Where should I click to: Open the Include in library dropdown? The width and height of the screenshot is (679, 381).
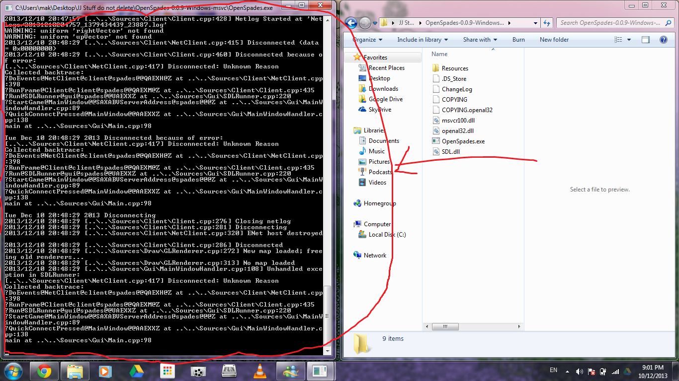423,40
